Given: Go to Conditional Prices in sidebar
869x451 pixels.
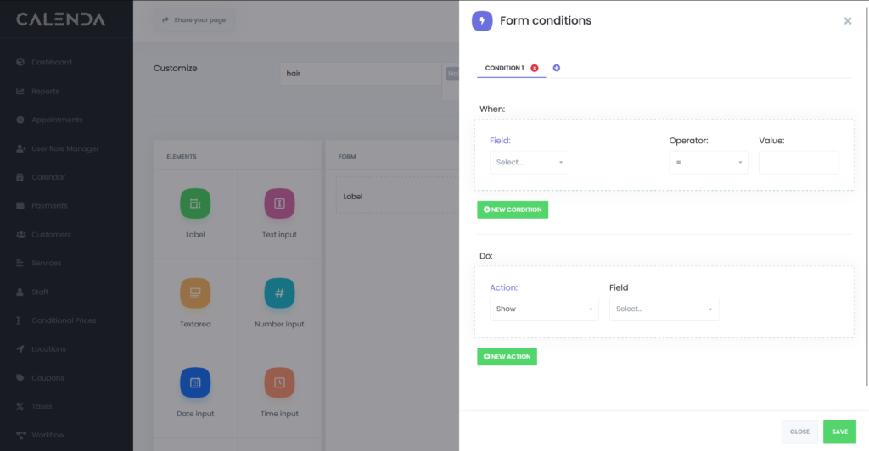Looking at the screenshot, I should [x=64, y=320].
